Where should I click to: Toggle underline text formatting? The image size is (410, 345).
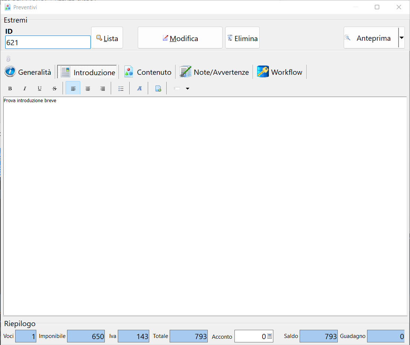tap(40, 88)
